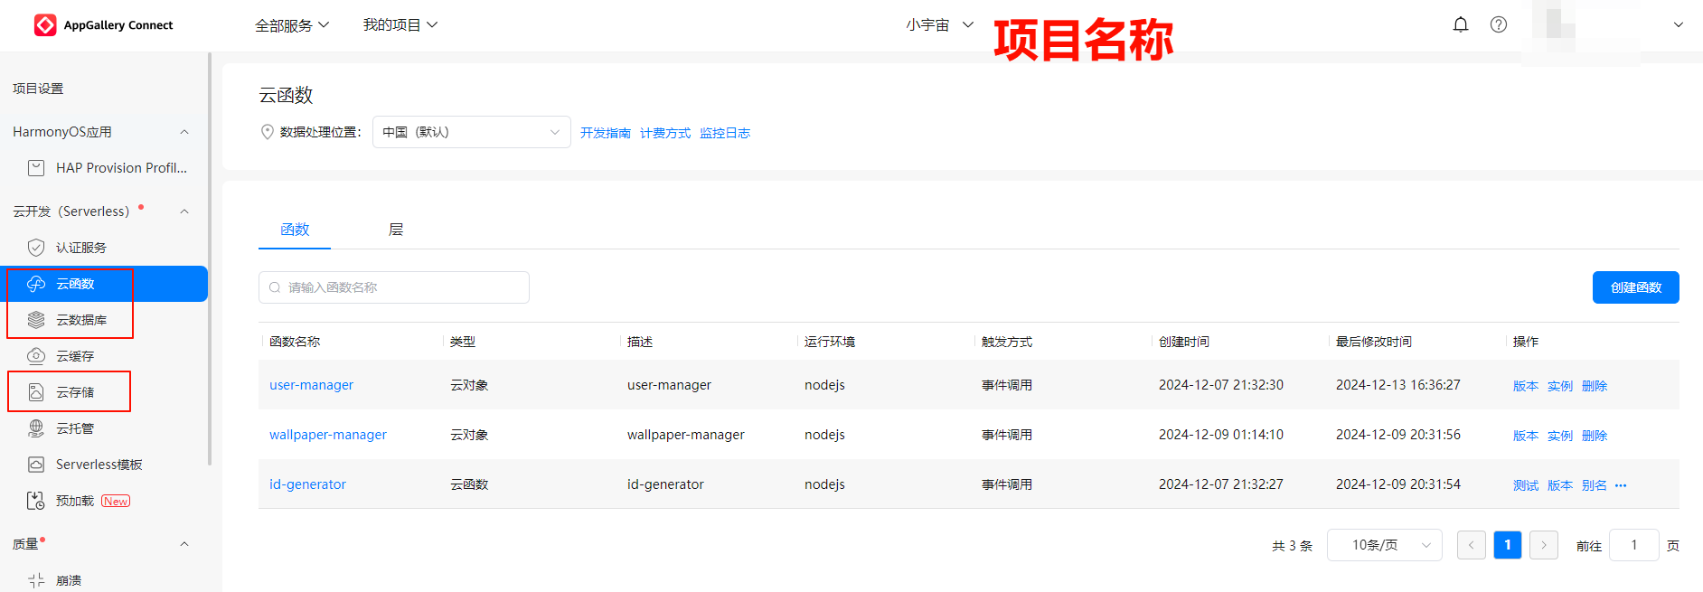This screenshot has height=592, width=1703.
Task: Select 云数据库 database icon in sidebar
Action: point(36,320)
